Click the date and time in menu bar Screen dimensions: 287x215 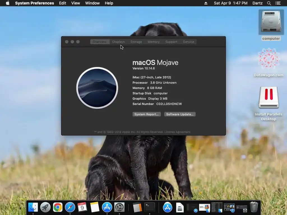pyautogui.click(x=231, y=3)
